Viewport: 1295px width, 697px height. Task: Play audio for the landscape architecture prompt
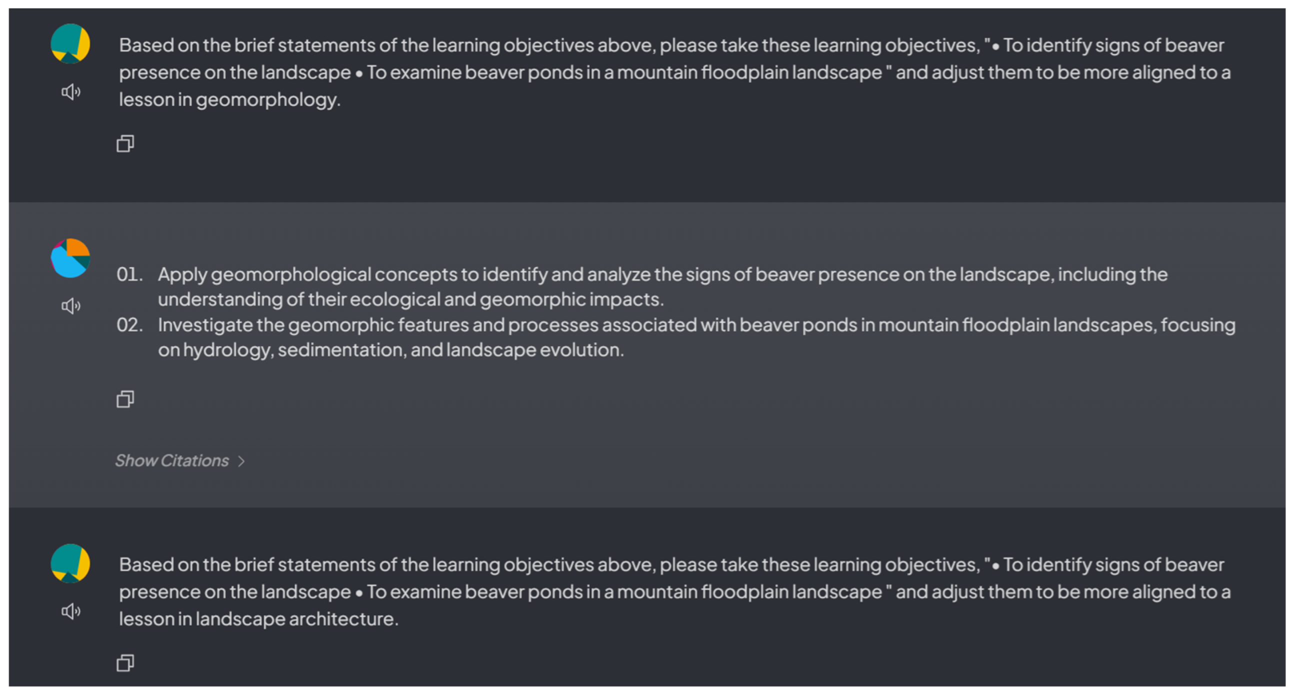[x=71, y=611]
